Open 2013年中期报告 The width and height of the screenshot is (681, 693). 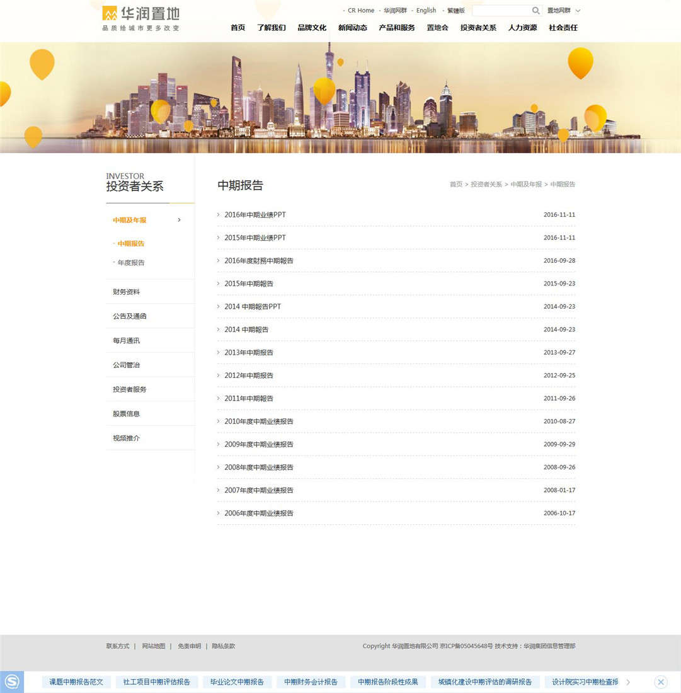[x=249, y=352]
